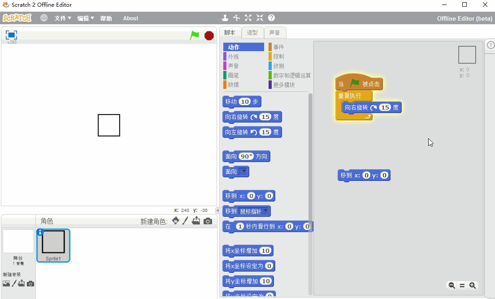The image size is (495, 299).
Task: Zoom in on the scripts area
Action: click(472, 286)
